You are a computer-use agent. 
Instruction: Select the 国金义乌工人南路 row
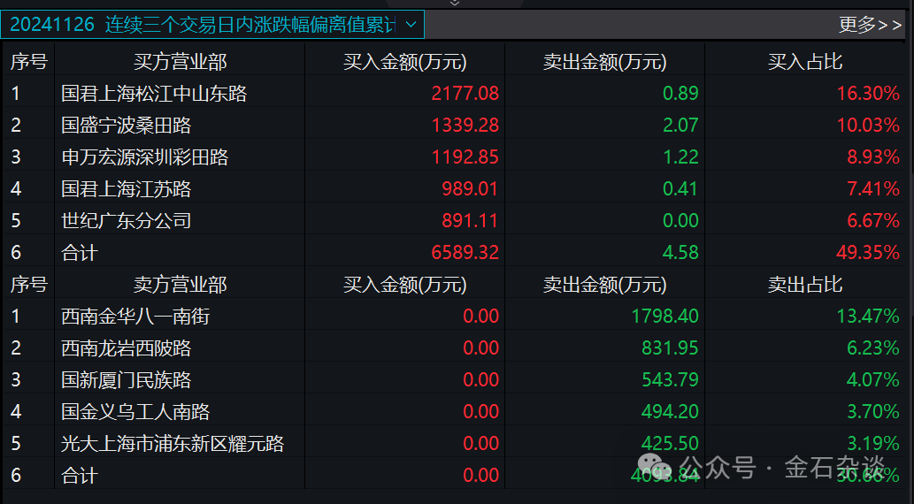coord(455,411)
